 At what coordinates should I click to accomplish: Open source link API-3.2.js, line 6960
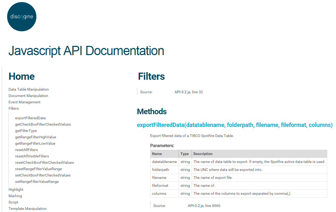[x=204, y=206]
